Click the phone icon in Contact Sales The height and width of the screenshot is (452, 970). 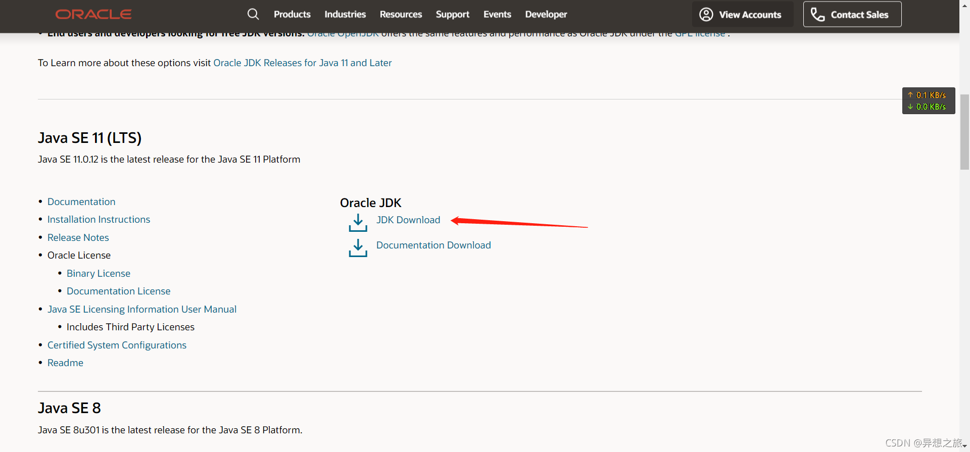pos(817,14)
